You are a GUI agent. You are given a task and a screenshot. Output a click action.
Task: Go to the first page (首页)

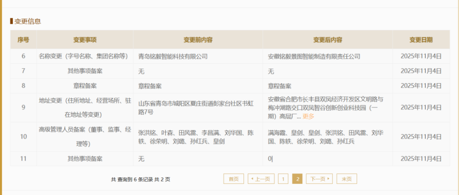pos(234,179)
